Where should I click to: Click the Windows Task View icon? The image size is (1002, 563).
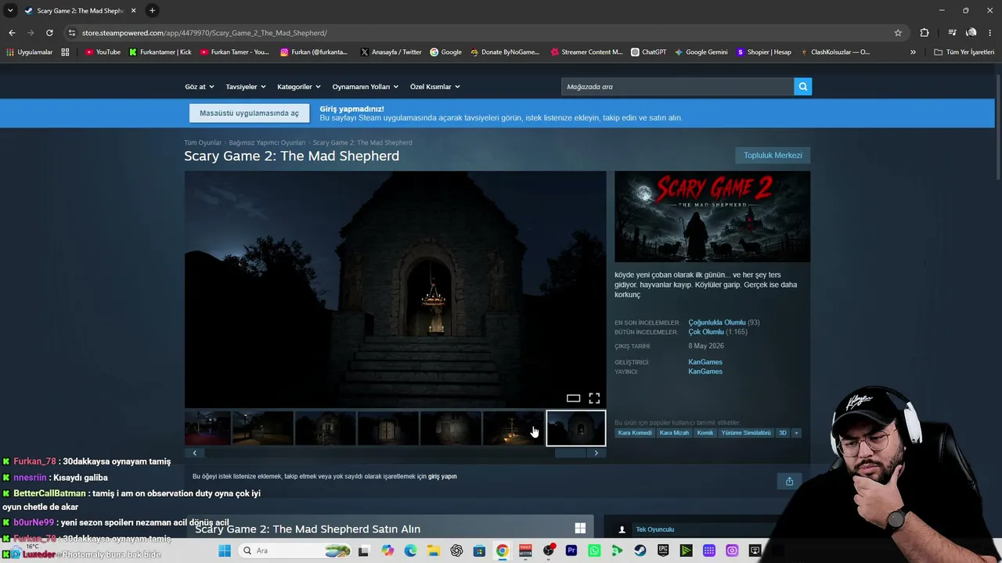point(363,550)
